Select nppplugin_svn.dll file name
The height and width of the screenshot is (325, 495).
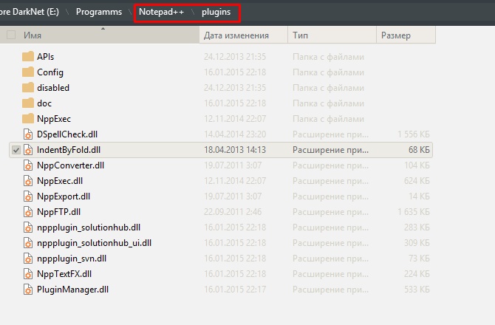[x=72, y=259]
